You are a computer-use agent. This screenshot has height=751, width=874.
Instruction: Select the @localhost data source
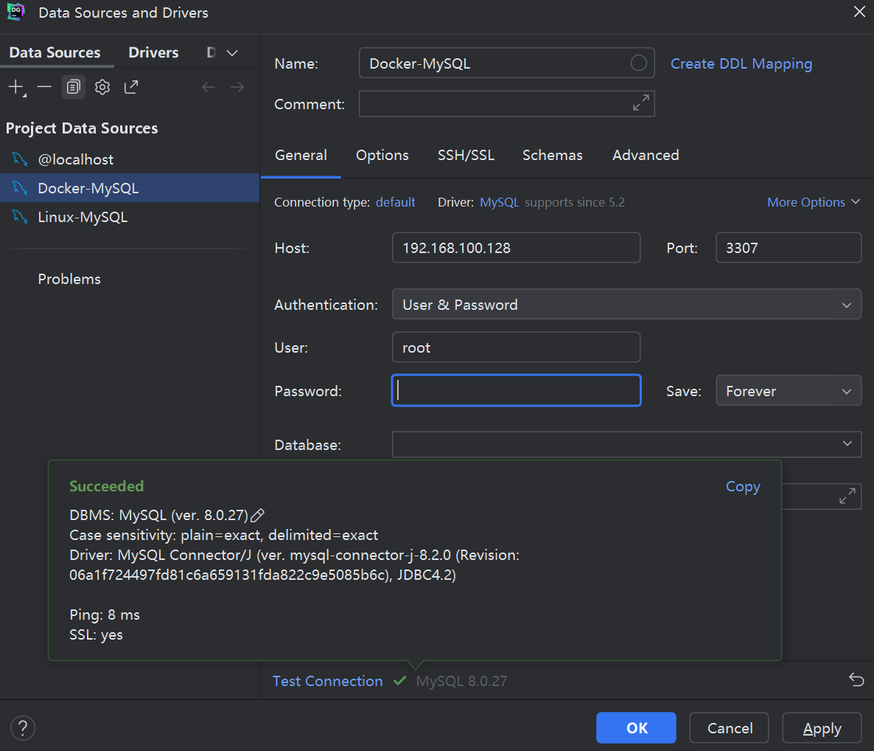pyautogui.click(x=129, y=159)
